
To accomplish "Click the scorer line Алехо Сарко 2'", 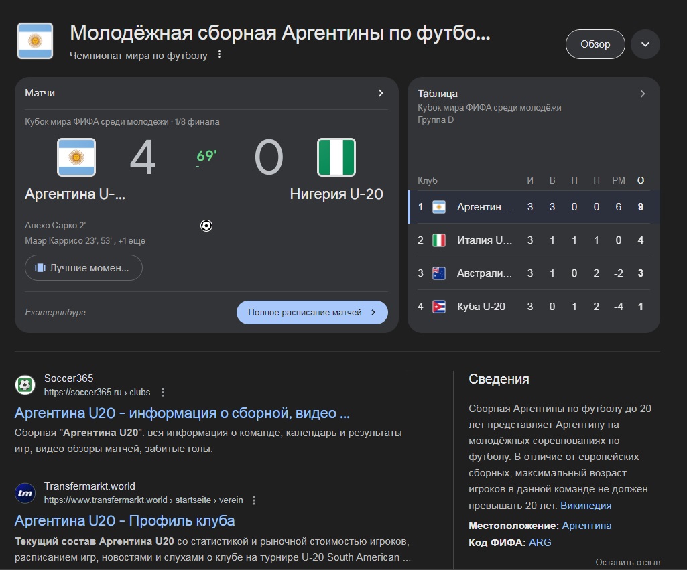I will point(55,226).
